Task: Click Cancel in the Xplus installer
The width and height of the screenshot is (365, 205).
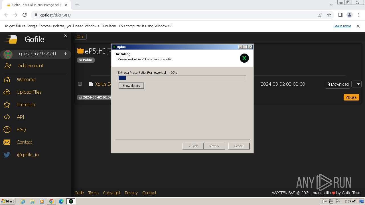Action: coord(239,146)
